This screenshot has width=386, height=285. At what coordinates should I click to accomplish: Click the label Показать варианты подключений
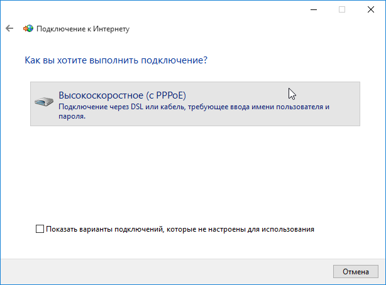(x=104, y=229)
